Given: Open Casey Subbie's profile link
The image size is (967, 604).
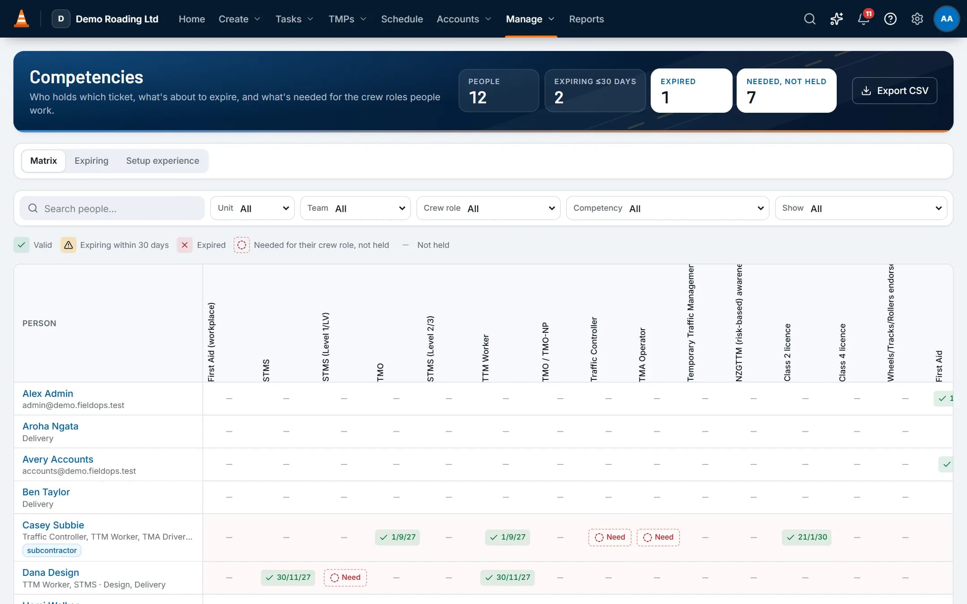Looking at the screenshot, I should click(53, 525).
